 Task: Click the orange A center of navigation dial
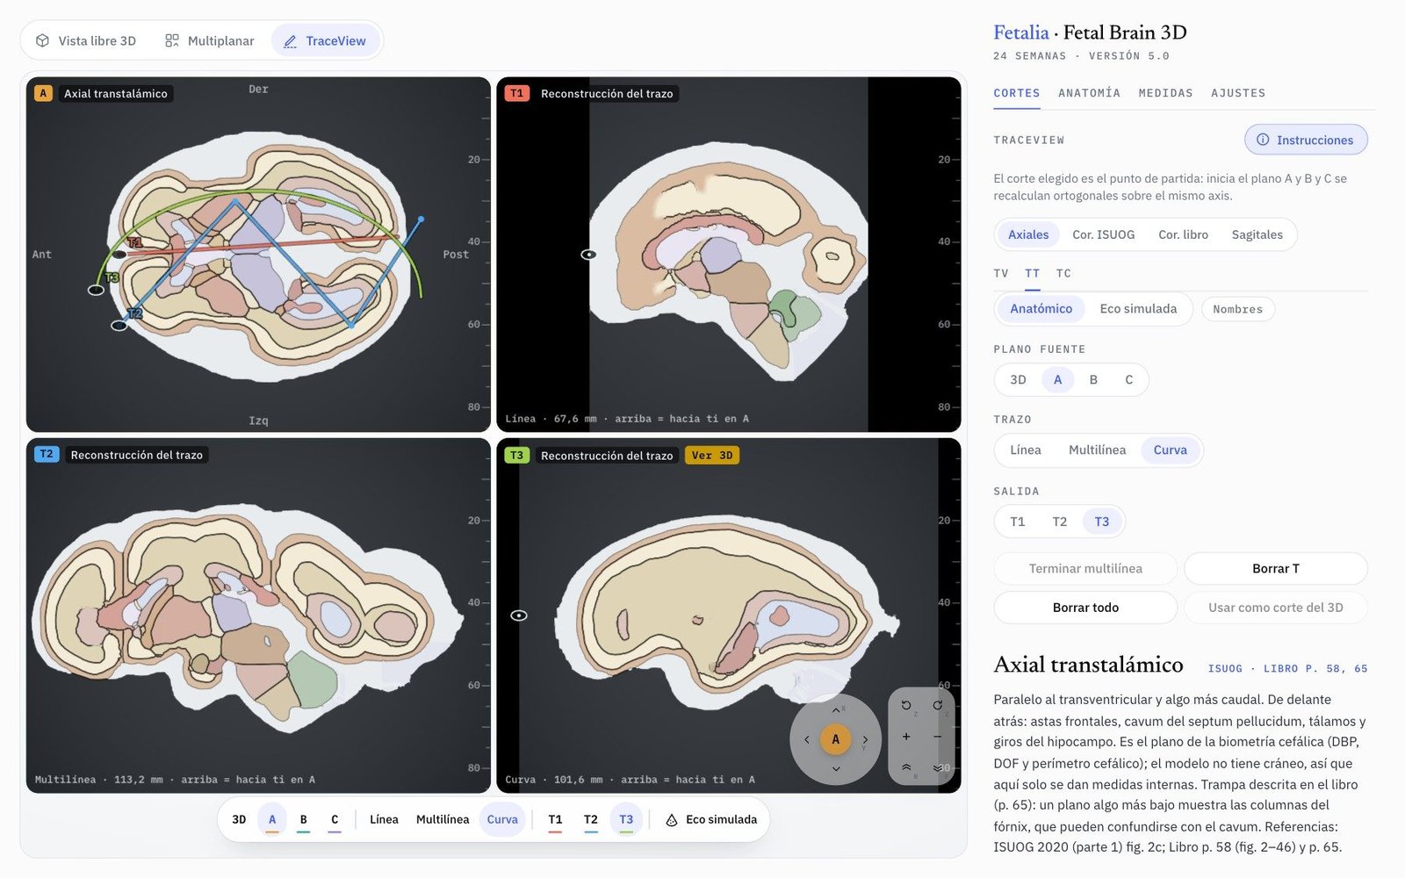(836, 739)
